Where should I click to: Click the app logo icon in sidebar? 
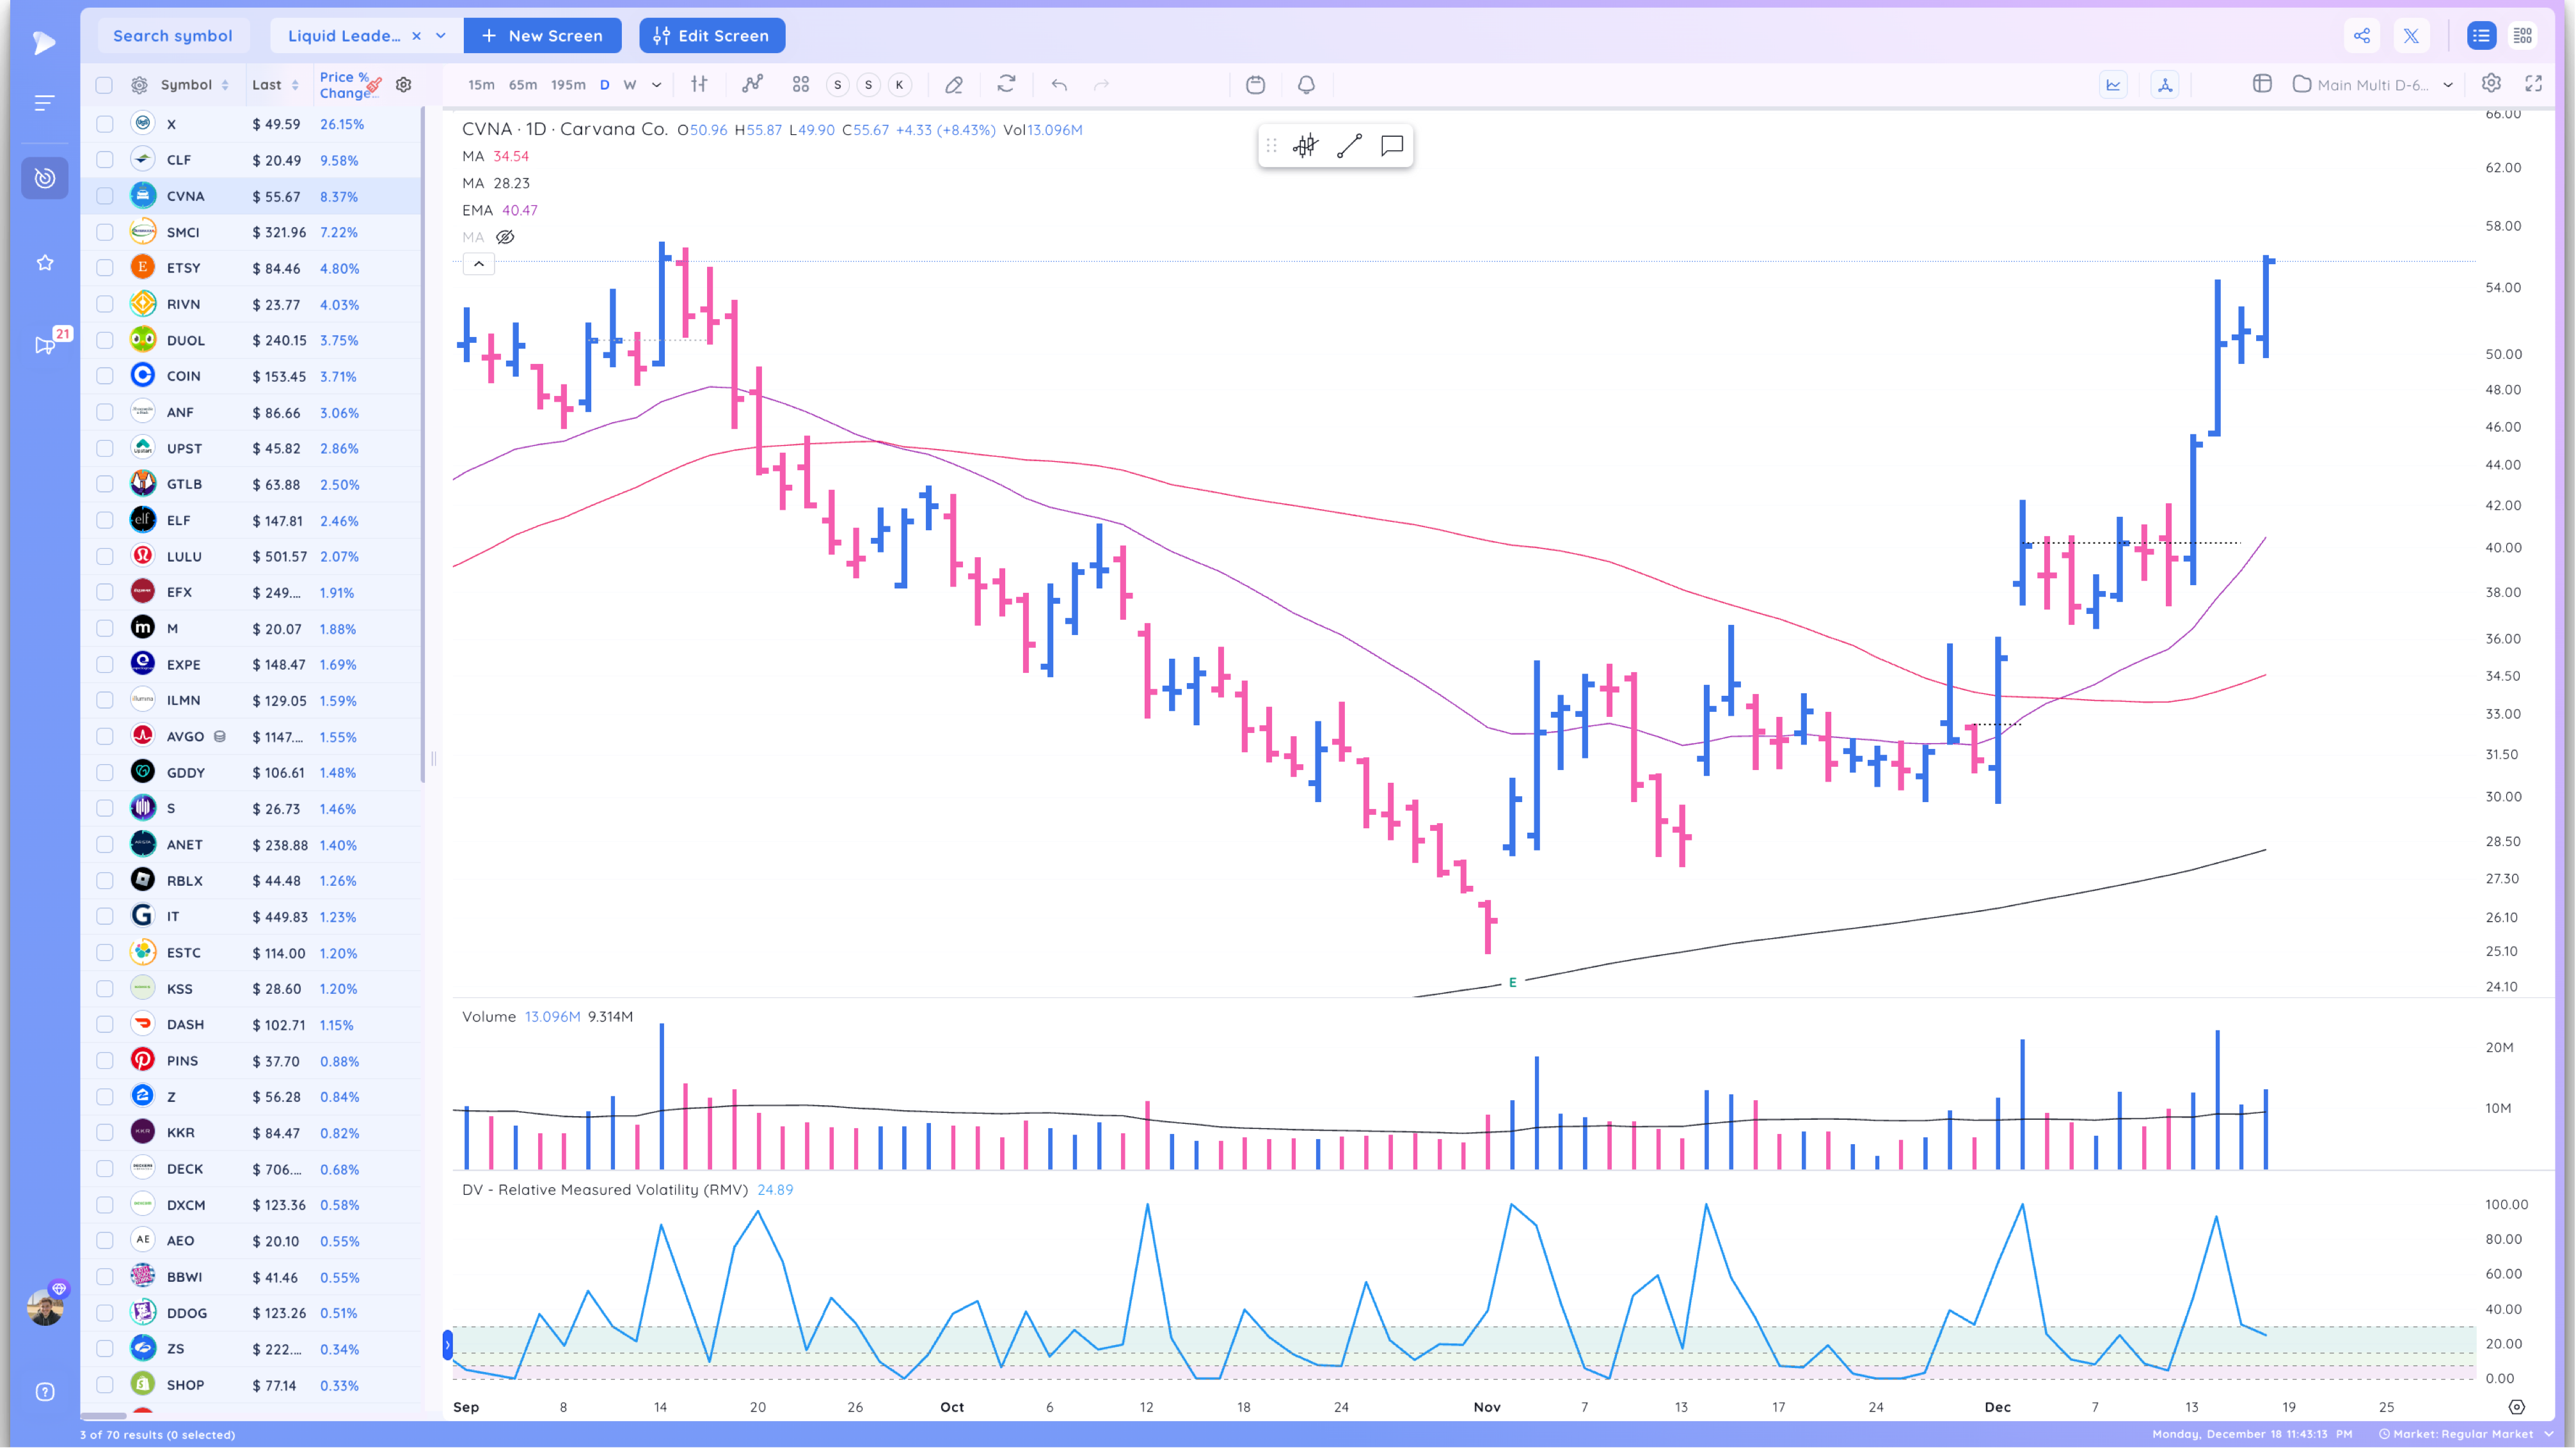point(44,42)
